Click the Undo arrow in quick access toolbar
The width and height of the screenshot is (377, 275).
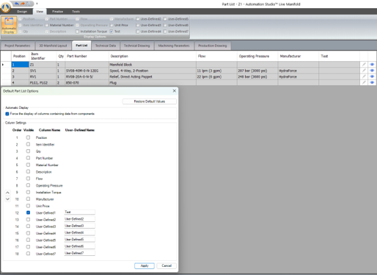point(16,4)
